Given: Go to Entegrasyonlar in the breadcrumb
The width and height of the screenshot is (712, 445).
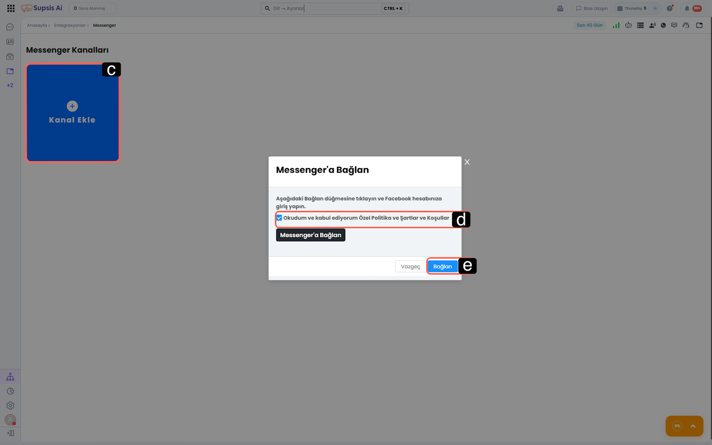Looking at the screenshot, I should click(x=70, y=25).
